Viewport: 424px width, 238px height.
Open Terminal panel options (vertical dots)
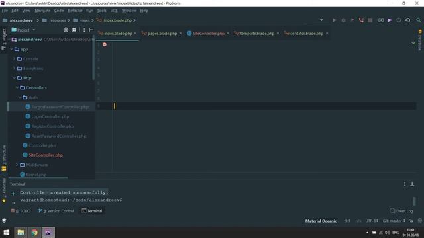pyautogui.click(x=405, y=184)
